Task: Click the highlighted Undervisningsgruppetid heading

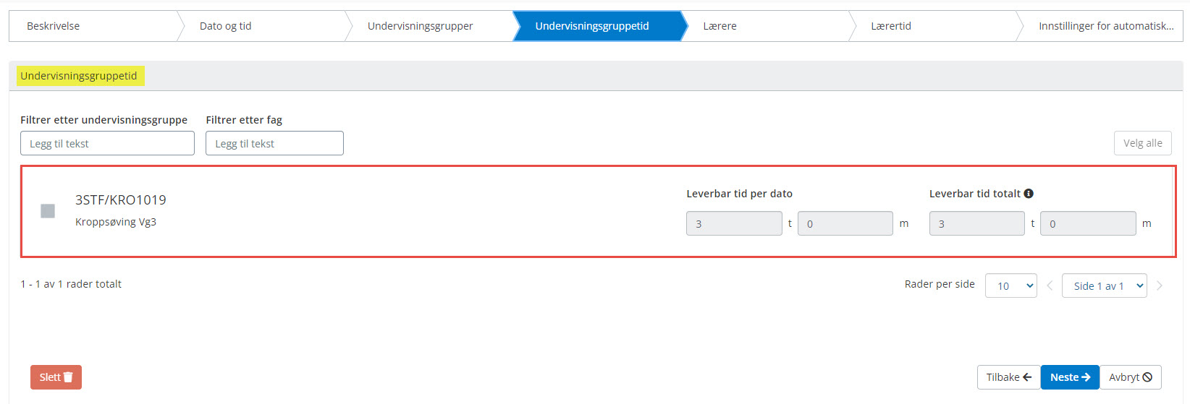Action: [x=79, y=76]
